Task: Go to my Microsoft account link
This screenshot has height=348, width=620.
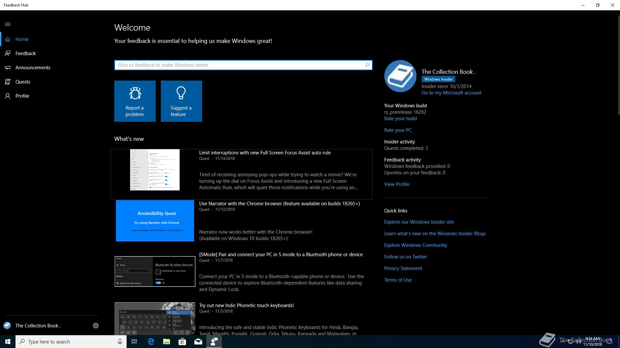Action: click(451, 93)
